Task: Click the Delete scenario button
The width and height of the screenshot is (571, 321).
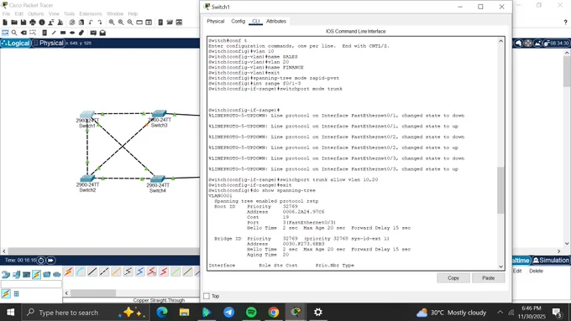Action: point(536,272)
